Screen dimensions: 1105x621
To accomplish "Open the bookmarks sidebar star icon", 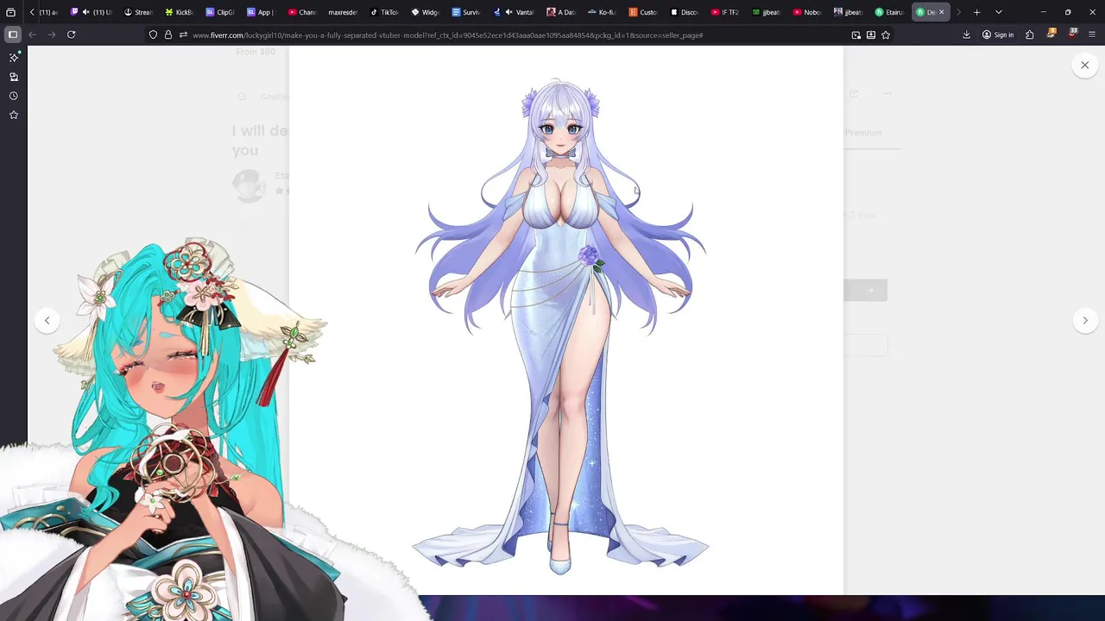I will tap(14, 115).
